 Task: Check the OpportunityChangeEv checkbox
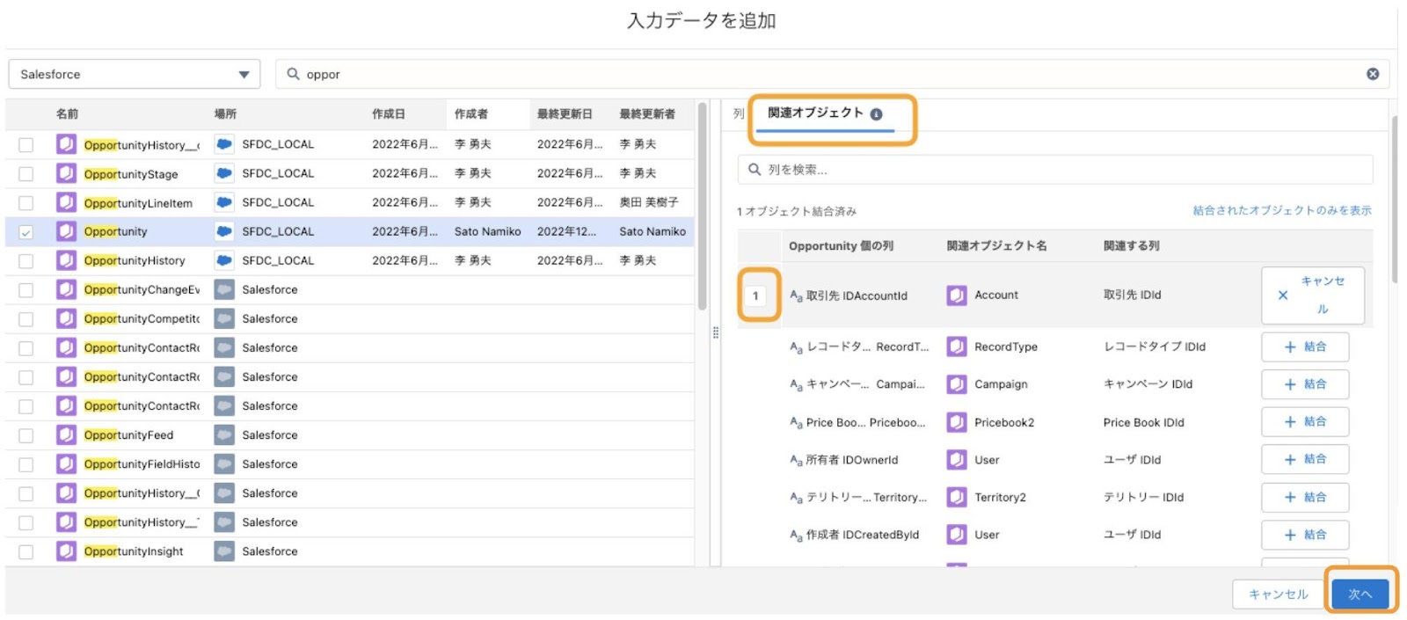pyautogui.click(x=26, y=290)
